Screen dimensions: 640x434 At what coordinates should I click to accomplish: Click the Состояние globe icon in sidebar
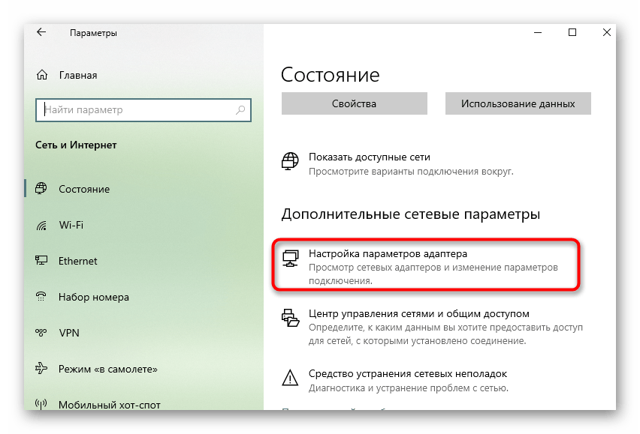pos(42,189)
